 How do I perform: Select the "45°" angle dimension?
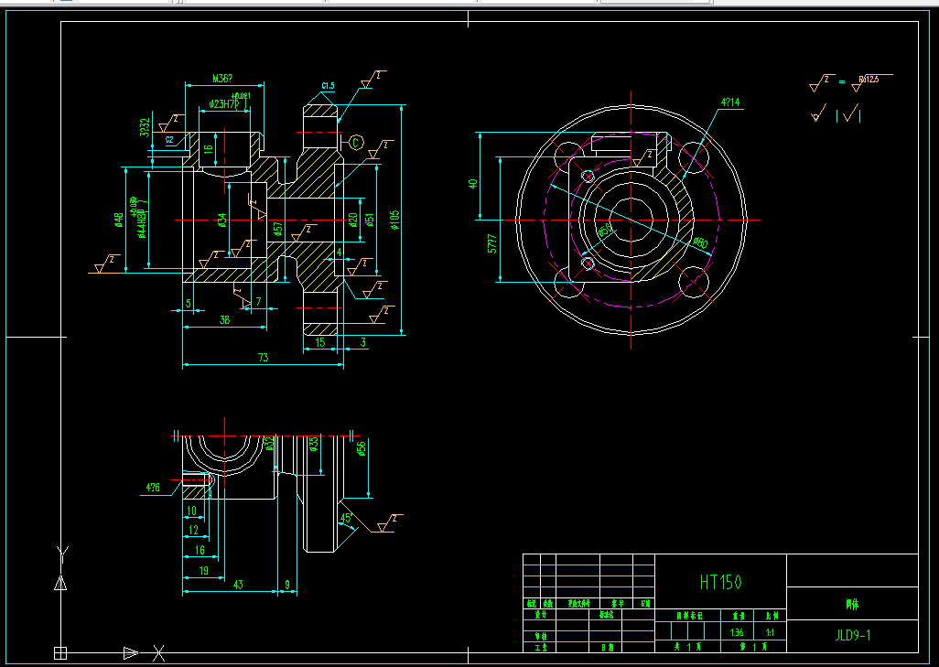tap(347, 517)
